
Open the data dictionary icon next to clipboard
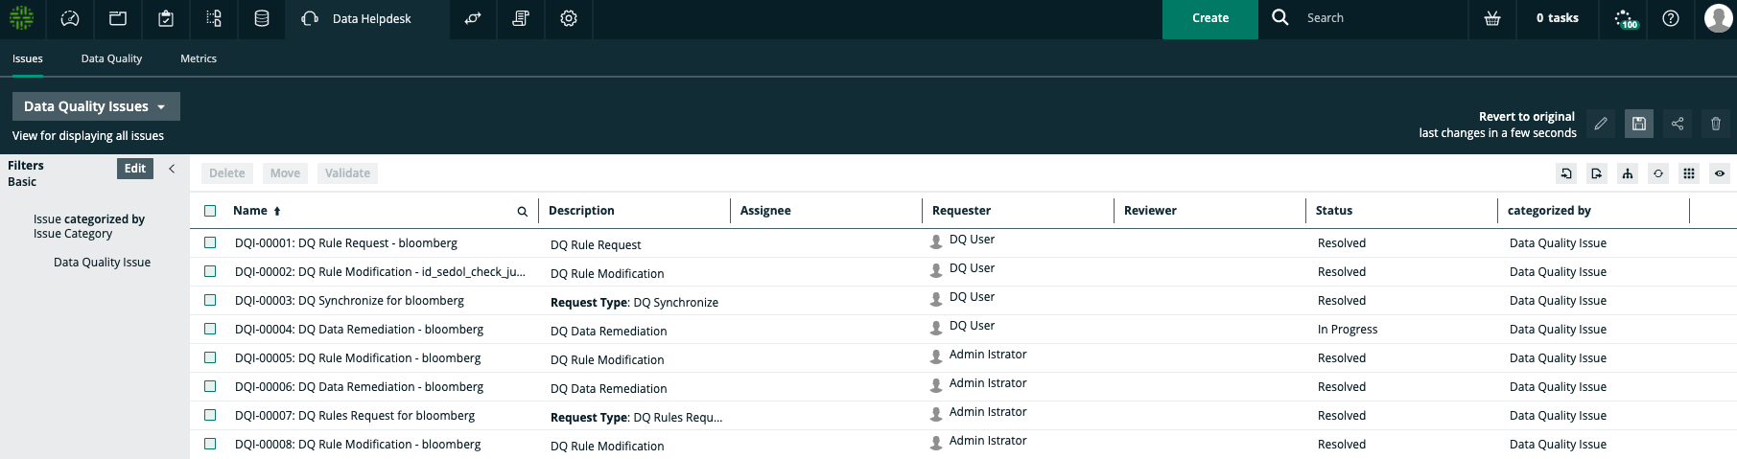(x=213, y=18)
